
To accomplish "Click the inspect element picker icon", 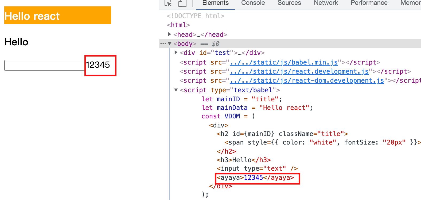I will click(168, 3).
